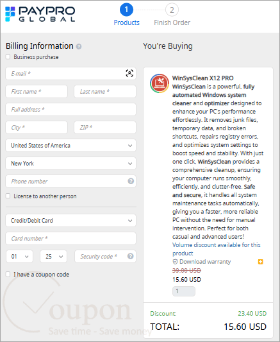
Task: Focus the Last name field
Action: [105, 91]
